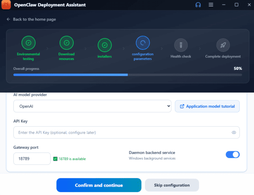Click the green port available checkmark
Image resolution: width=254 pixels, height=195 pixels.
point(55,159)
